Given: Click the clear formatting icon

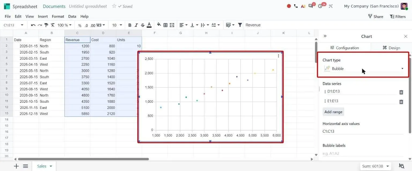Looking at the screenshot, I should tap(53, 25).
